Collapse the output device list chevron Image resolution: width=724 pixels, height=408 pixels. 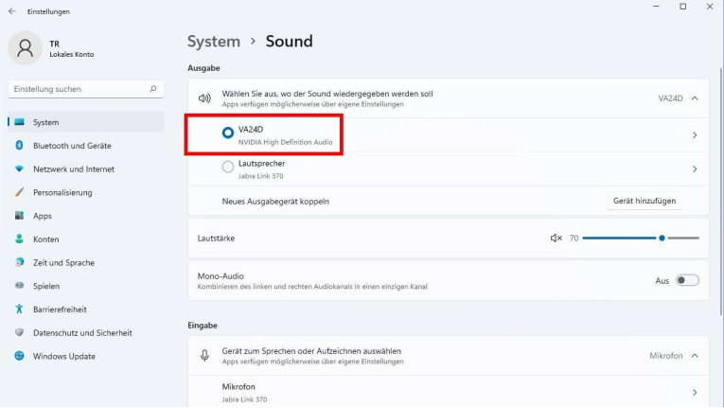click(695, 98)
